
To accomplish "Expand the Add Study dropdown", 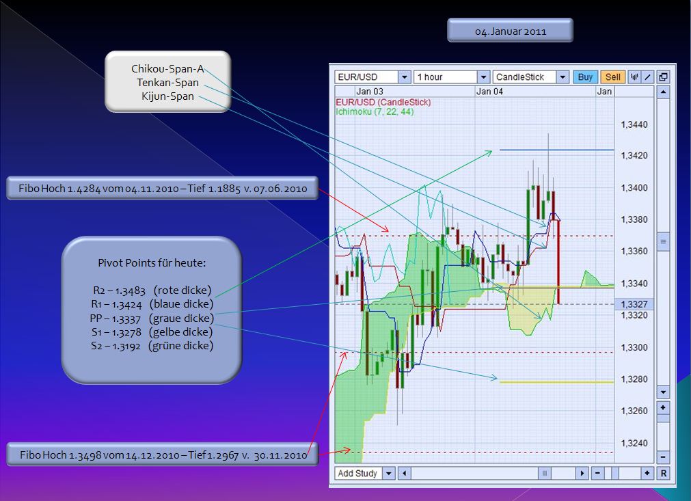I will 390,473.
